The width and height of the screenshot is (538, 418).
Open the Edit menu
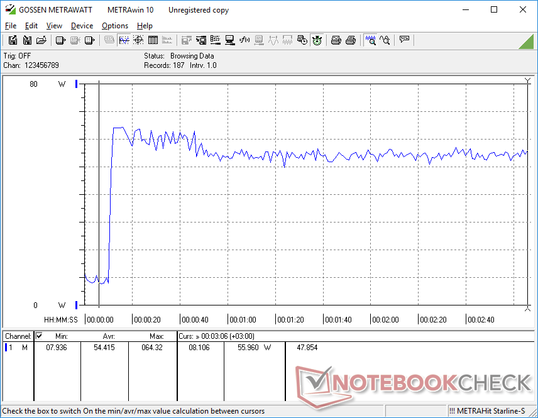31,26
